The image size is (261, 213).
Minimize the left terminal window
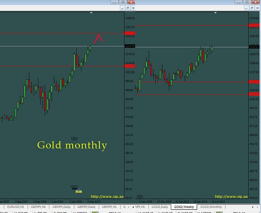114,2
